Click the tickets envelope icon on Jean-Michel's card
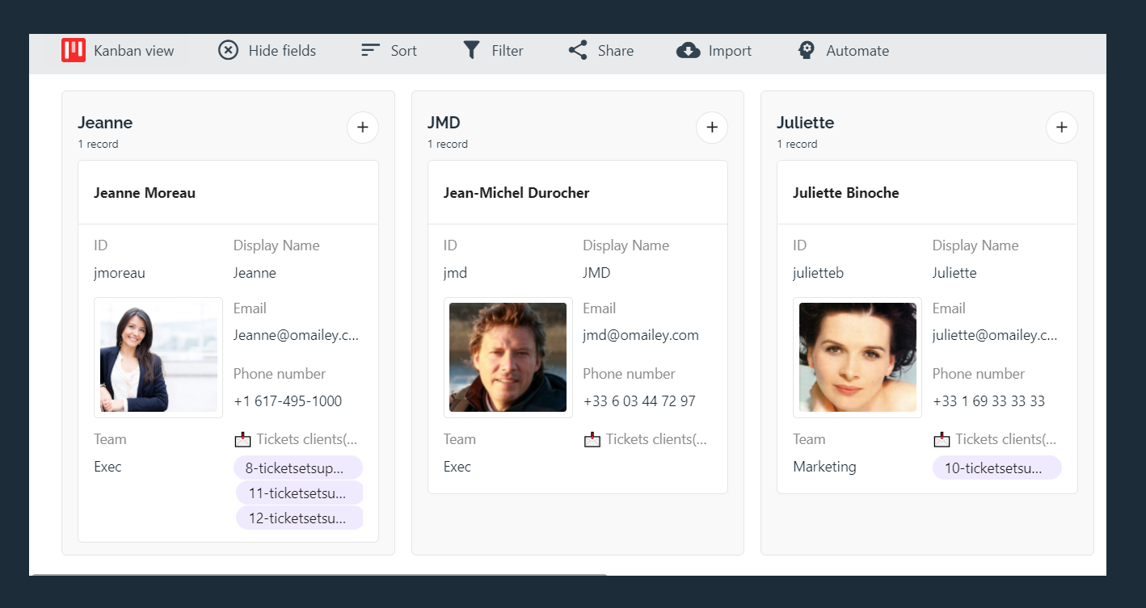The image size is (1146, 608). coord(592,440)
